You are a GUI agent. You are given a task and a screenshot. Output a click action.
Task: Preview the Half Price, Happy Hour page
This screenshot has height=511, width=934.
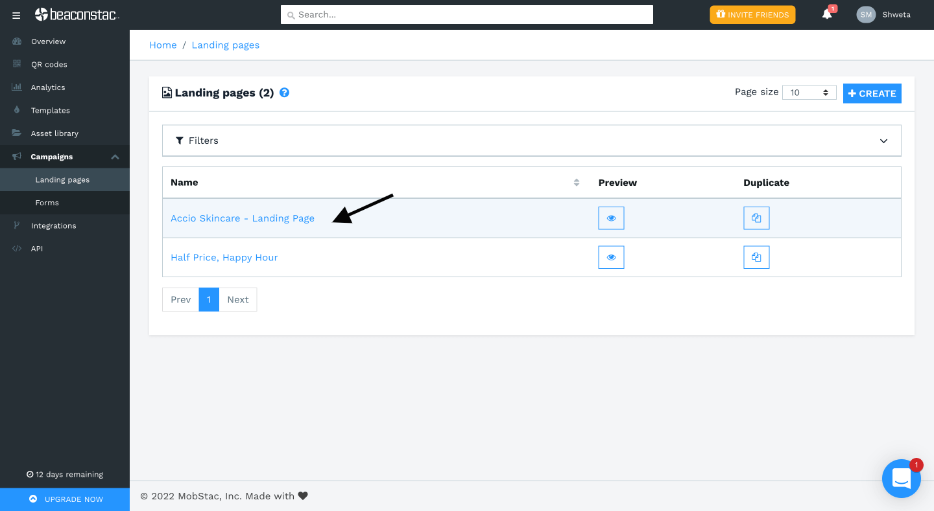click(x=611, y=257)
